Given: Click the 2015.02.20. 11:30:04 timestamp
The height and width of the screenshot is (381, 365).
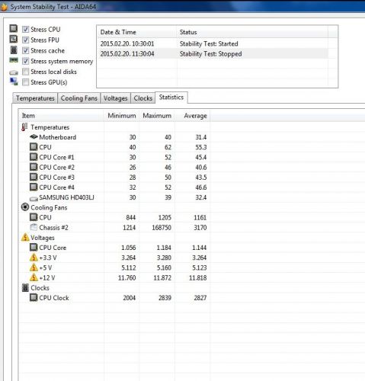Looking at the screenshot, I should [x=127, y=54].
